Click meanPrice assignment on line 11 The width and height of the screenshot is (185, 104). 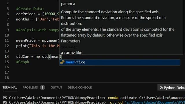(26, 40)
